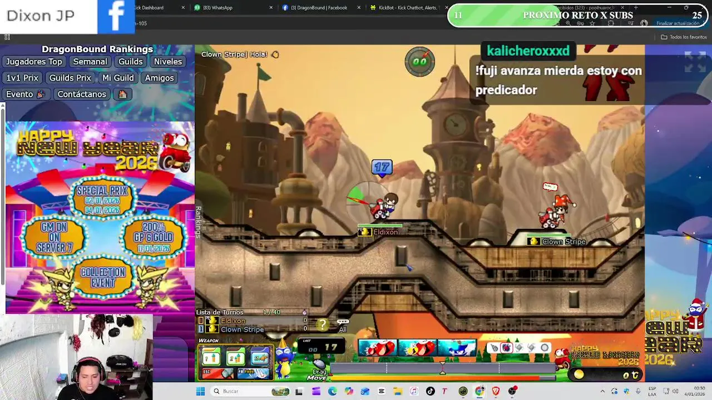The height and width of the screenshot is (400, 712).
Task: Select the third blue character item slot
Action: click(x=457, y=348)
